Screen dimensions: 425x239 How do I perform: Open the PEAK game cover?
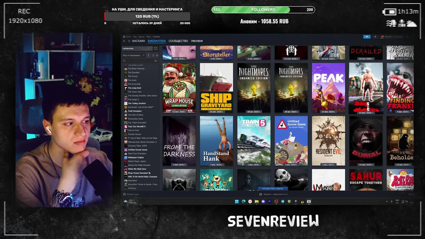coord(328,88)
